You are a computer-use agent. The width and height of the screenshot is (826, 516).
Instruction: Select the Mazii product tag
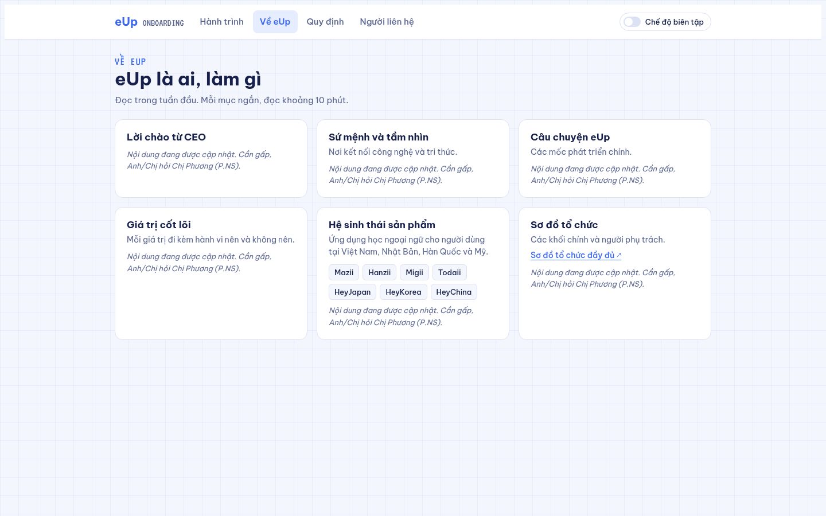344,272
